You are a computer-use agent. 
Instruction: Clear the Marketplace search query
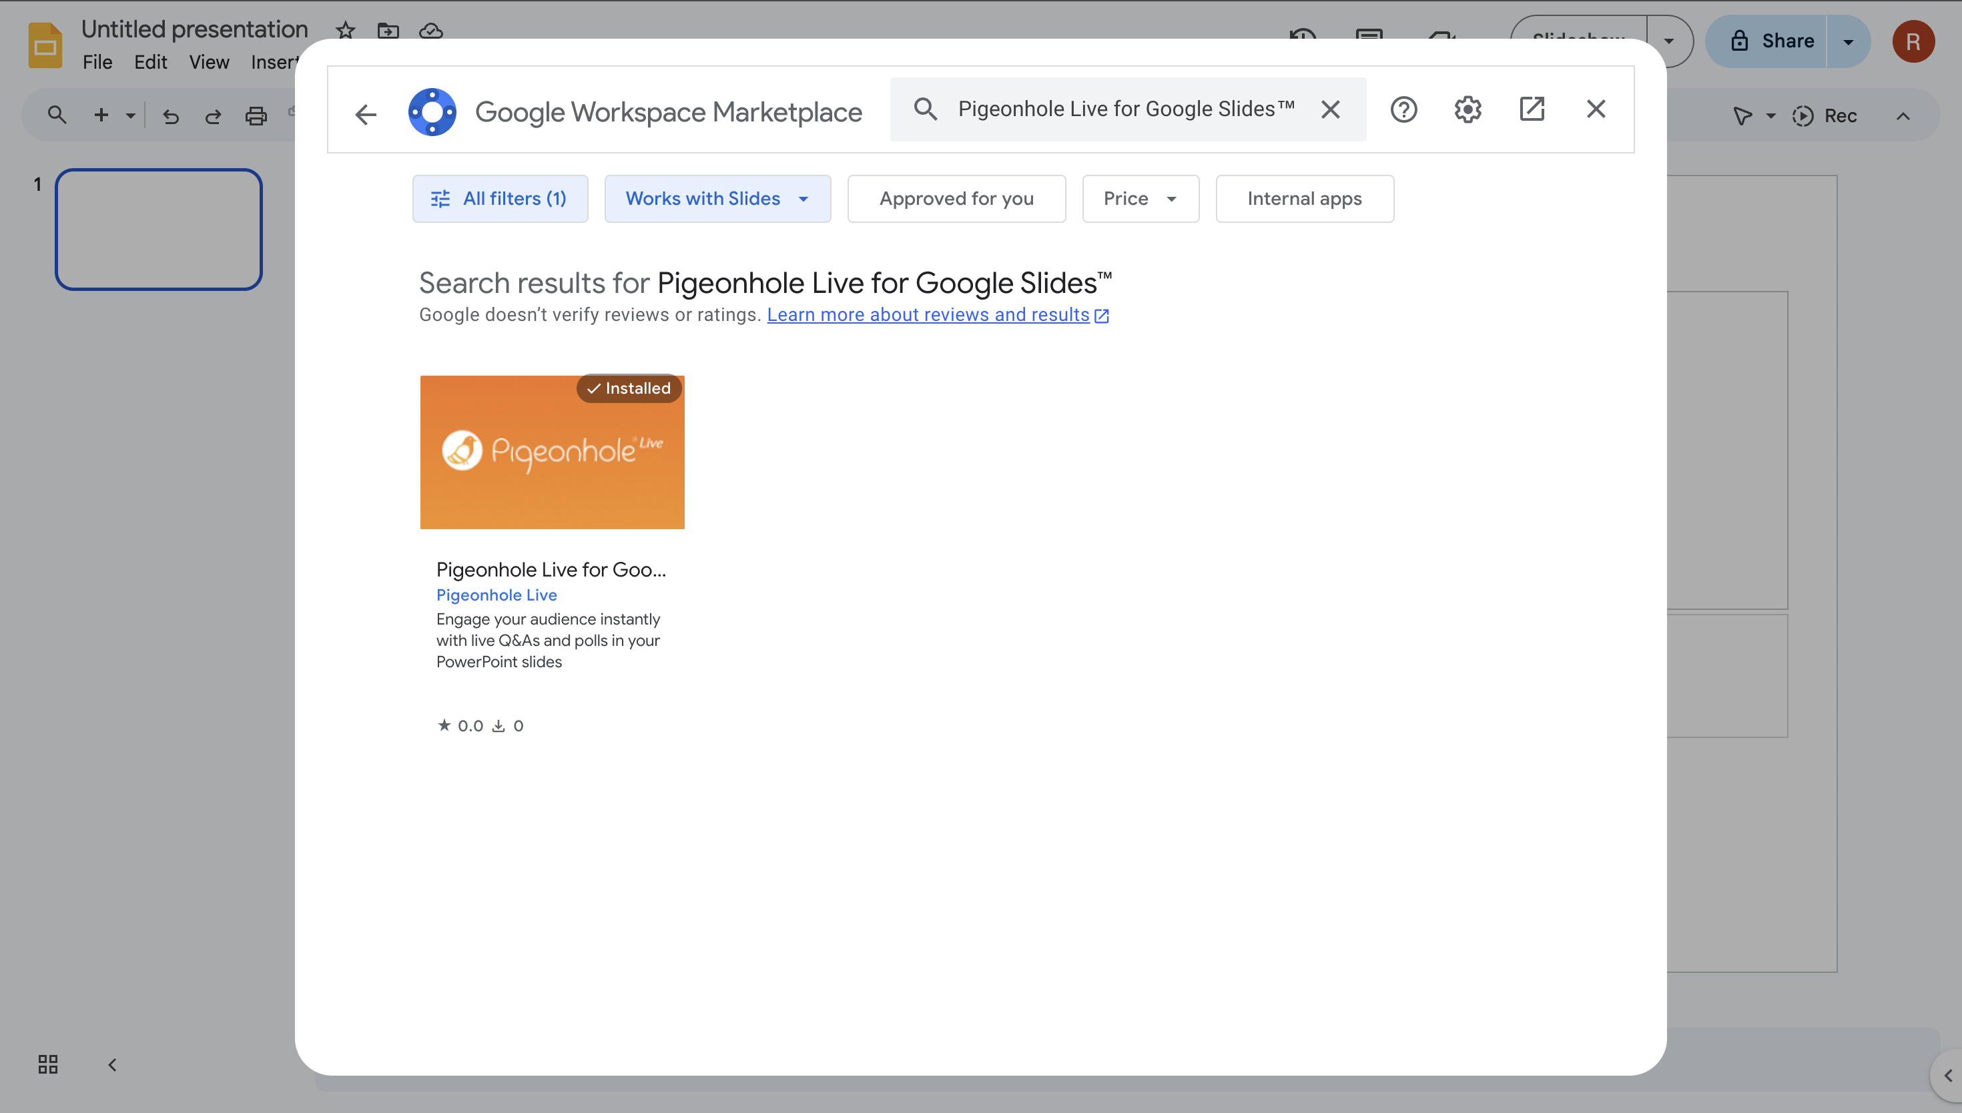[x=1330, y=109]
